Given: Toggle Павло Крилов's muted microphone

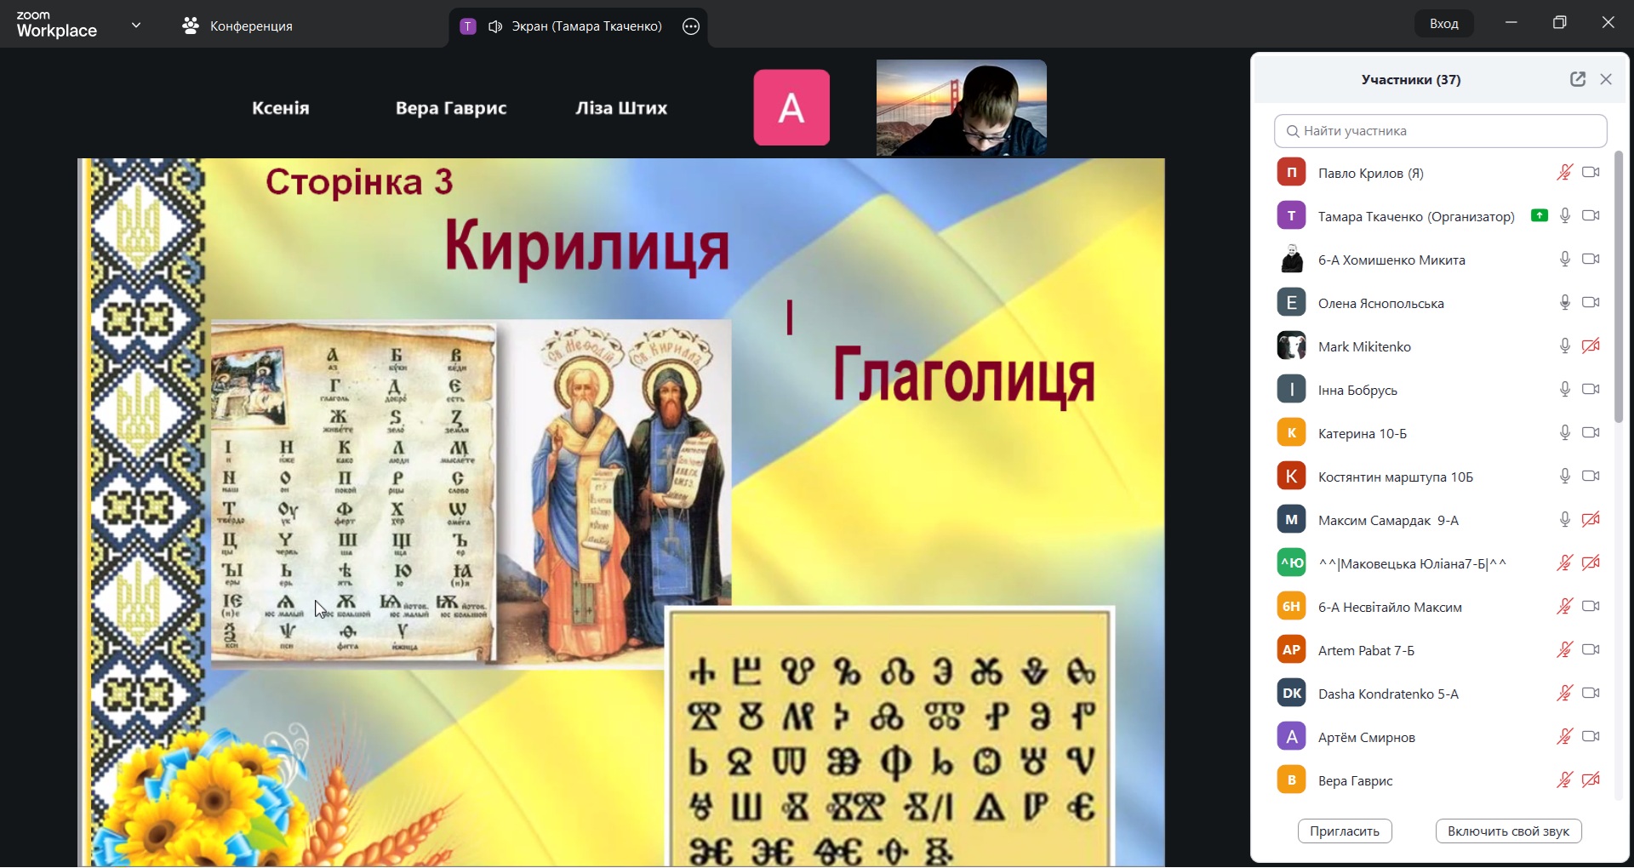Looking at the screenshot, I should (1564, 173).
